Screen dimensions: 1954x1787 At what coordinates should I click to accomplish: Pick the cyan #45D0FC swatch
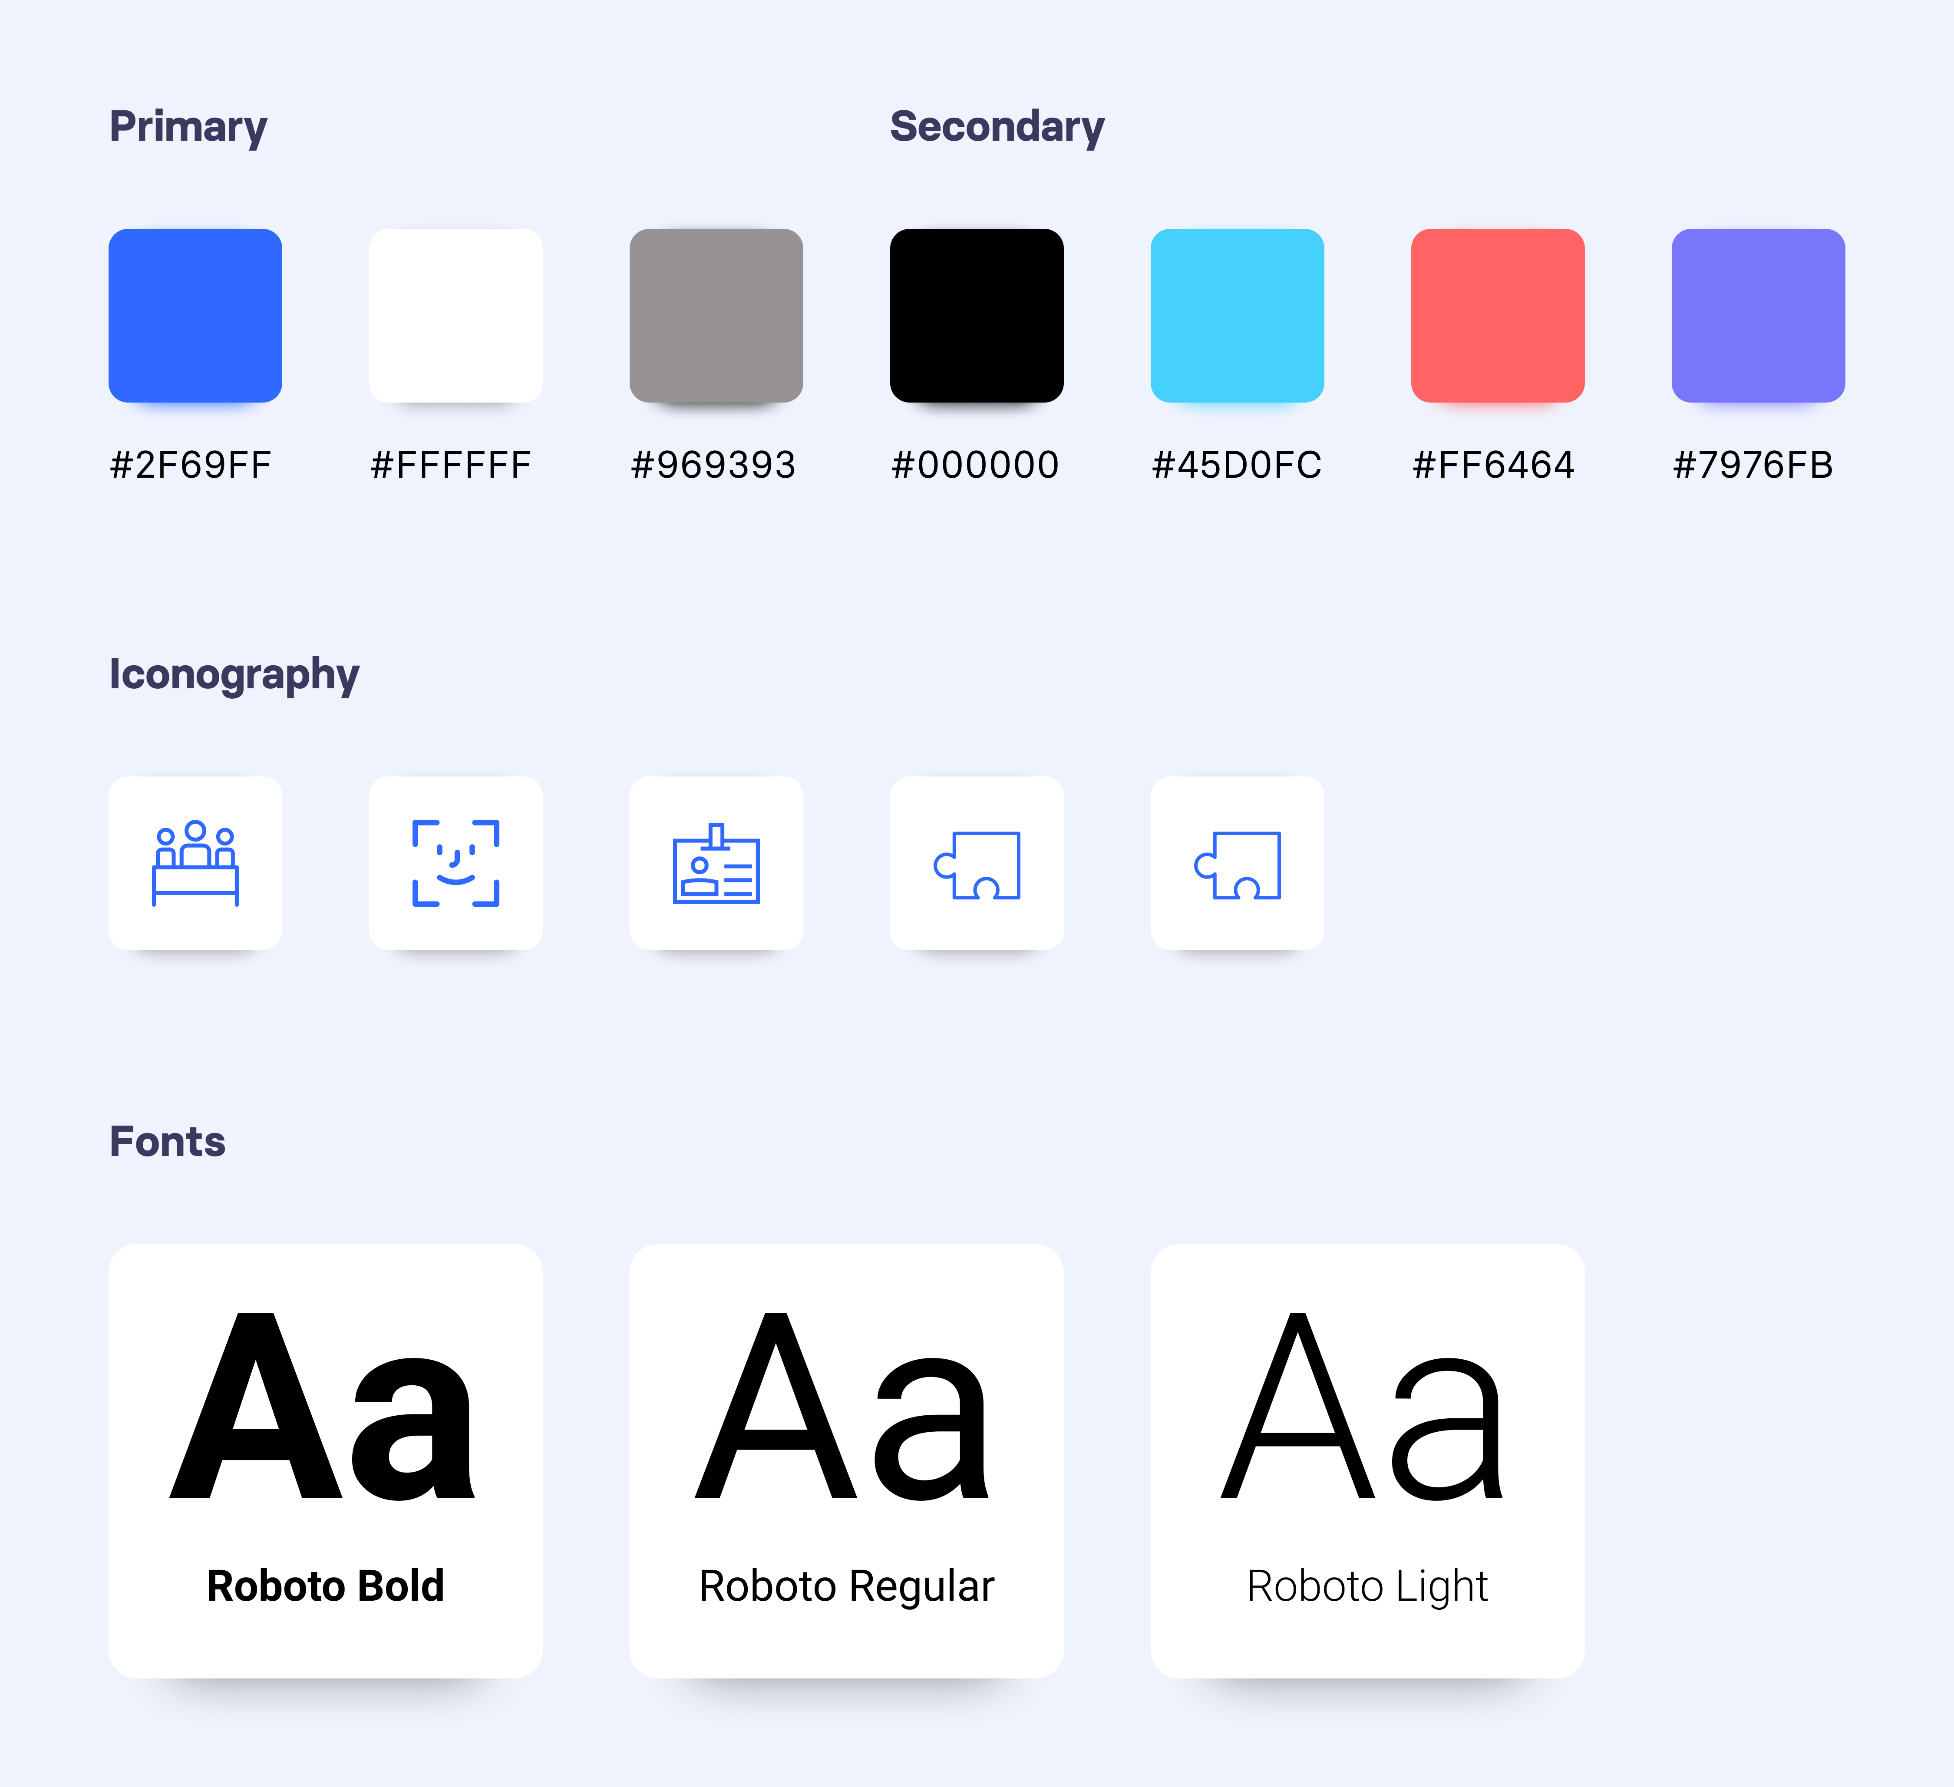click(x=1238, y=315)
